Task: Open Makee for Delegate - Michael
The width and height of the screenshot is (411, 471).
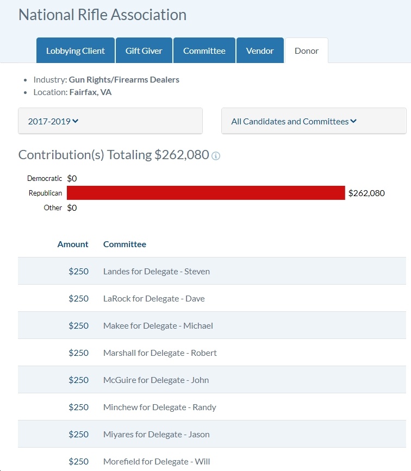Action: pyautogui.click(x=158, y=325)
